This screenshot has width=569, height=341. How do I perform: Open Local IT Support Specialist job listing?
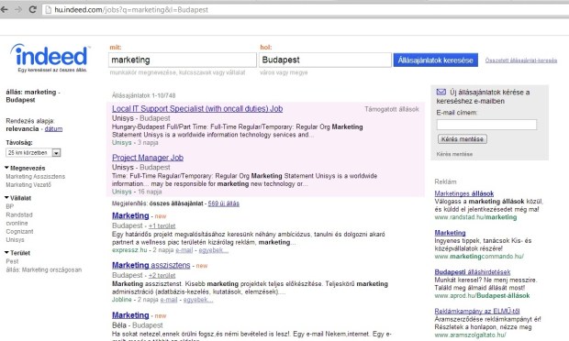(197, 109)
